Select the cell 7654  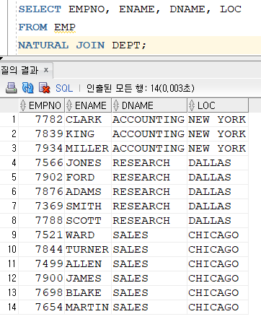(42, 307)
